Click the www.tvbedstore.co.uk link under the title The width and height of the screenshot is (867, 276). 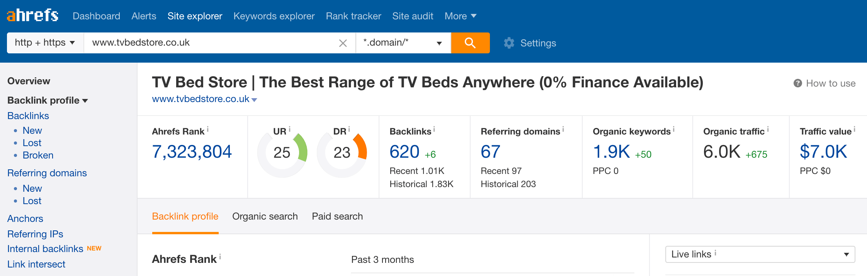(x=201, y=99)
